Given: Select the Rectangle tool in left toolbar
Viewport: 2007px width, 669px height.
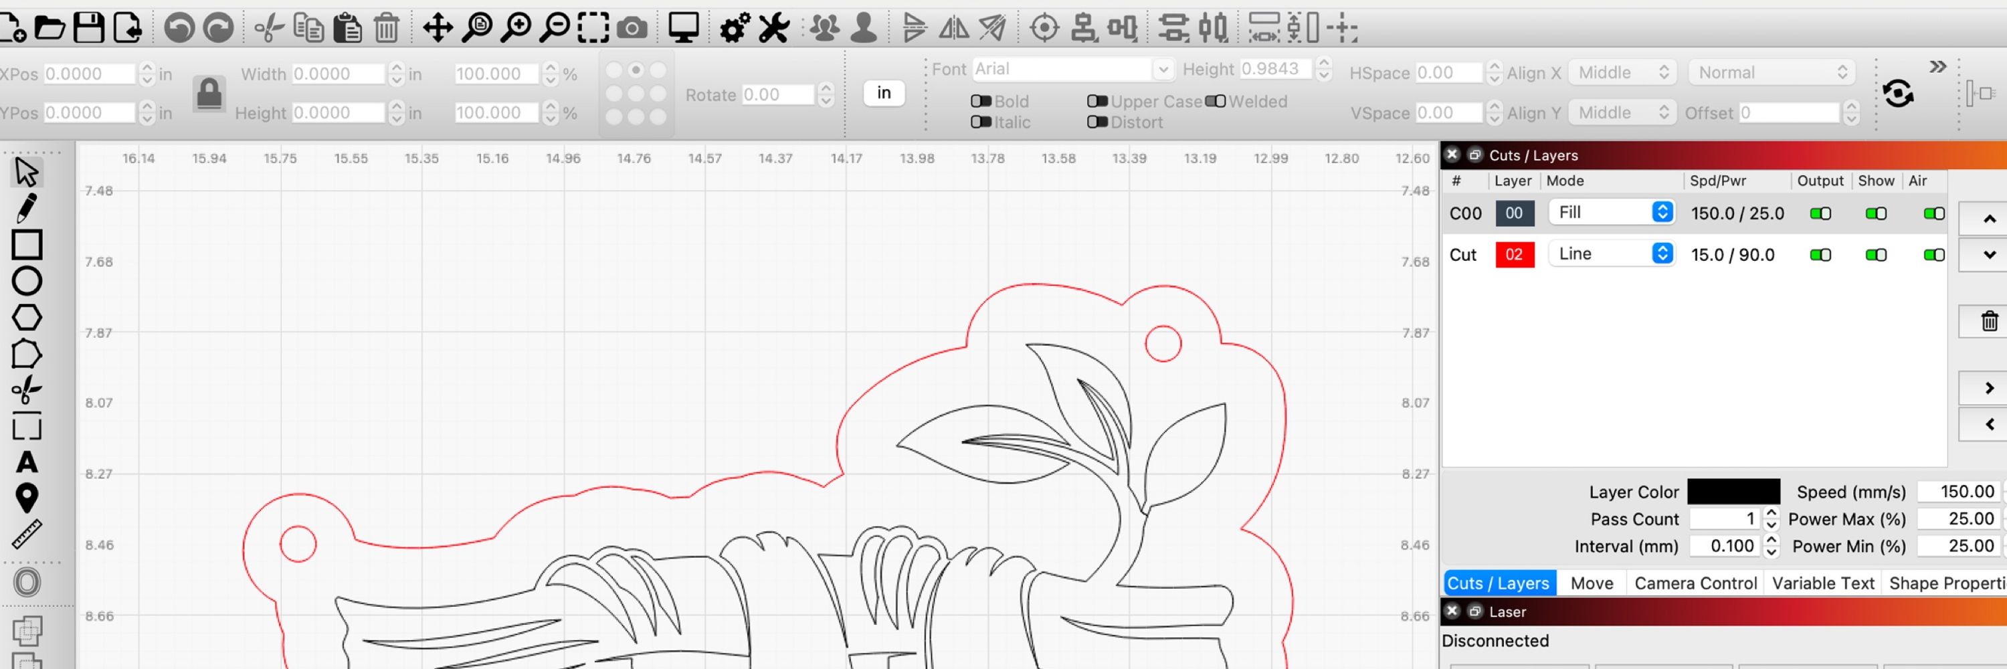Looking at the screenshot, I should pyautogui.click(x=27, y=245).
